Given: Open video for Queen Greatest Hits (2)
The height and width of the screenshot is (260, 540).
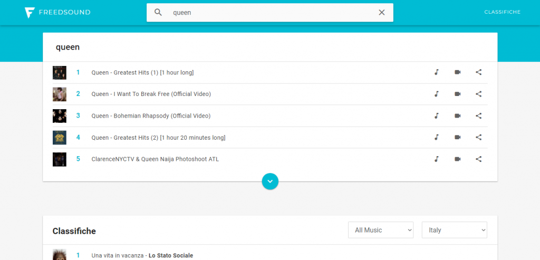Looking at the screenshot, I should point(457,138).
